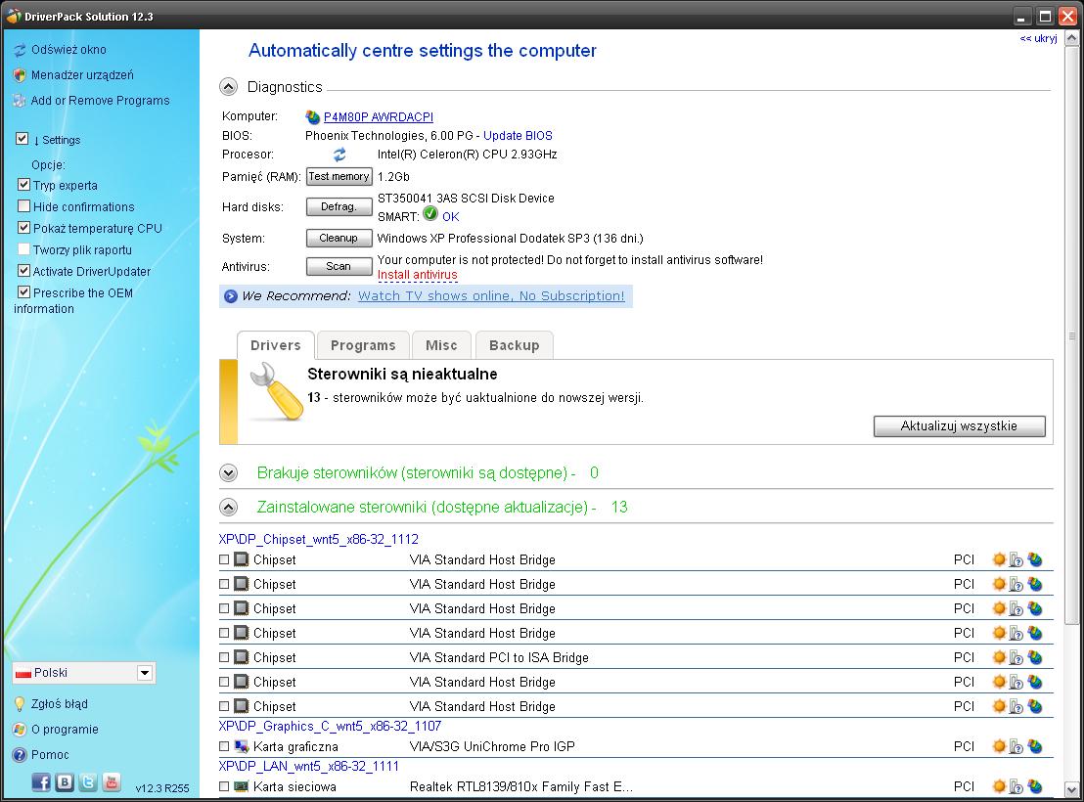Uncheck Prescribe the OEM information

click(x=24, y=292)
